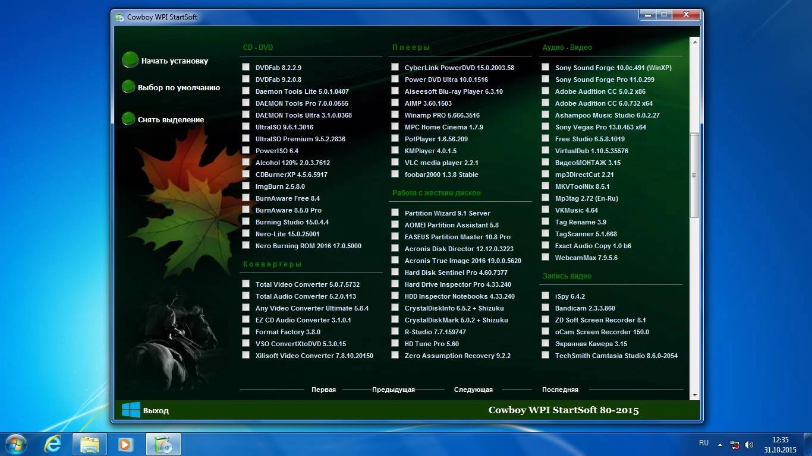812x456 pixels.
Task: Go to the Предыдущая page
Action: click(394, 390)
